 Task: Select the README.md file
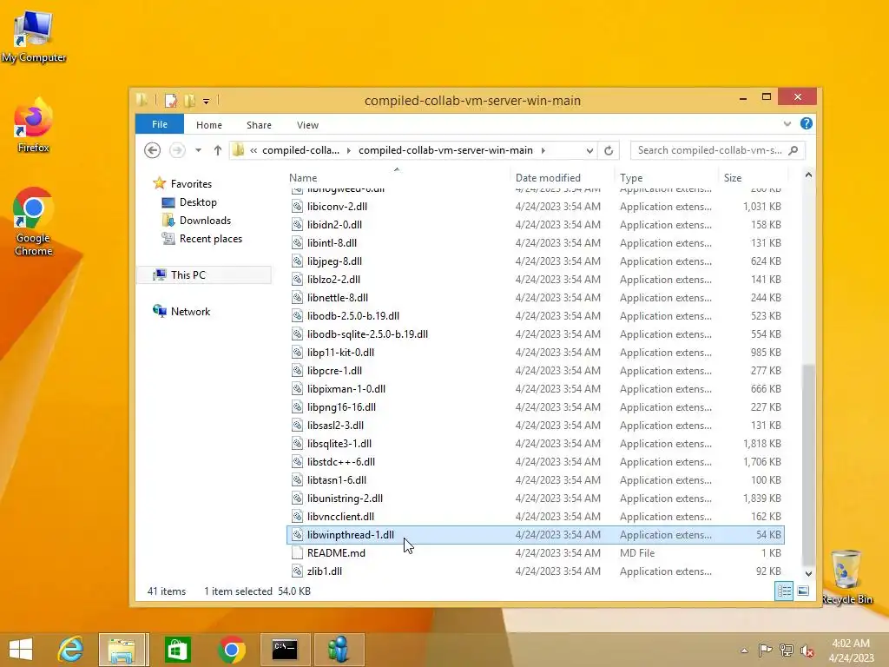(535, 553)
